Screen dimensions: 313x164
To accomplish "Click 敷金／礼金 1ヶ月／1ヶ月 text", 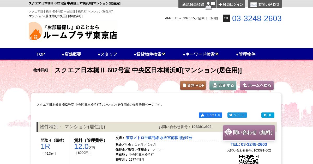I will 136,145.
